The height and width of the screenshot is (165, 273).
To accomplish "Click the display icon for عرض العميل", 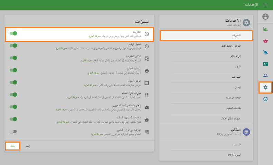I will (x=147, y=83).
